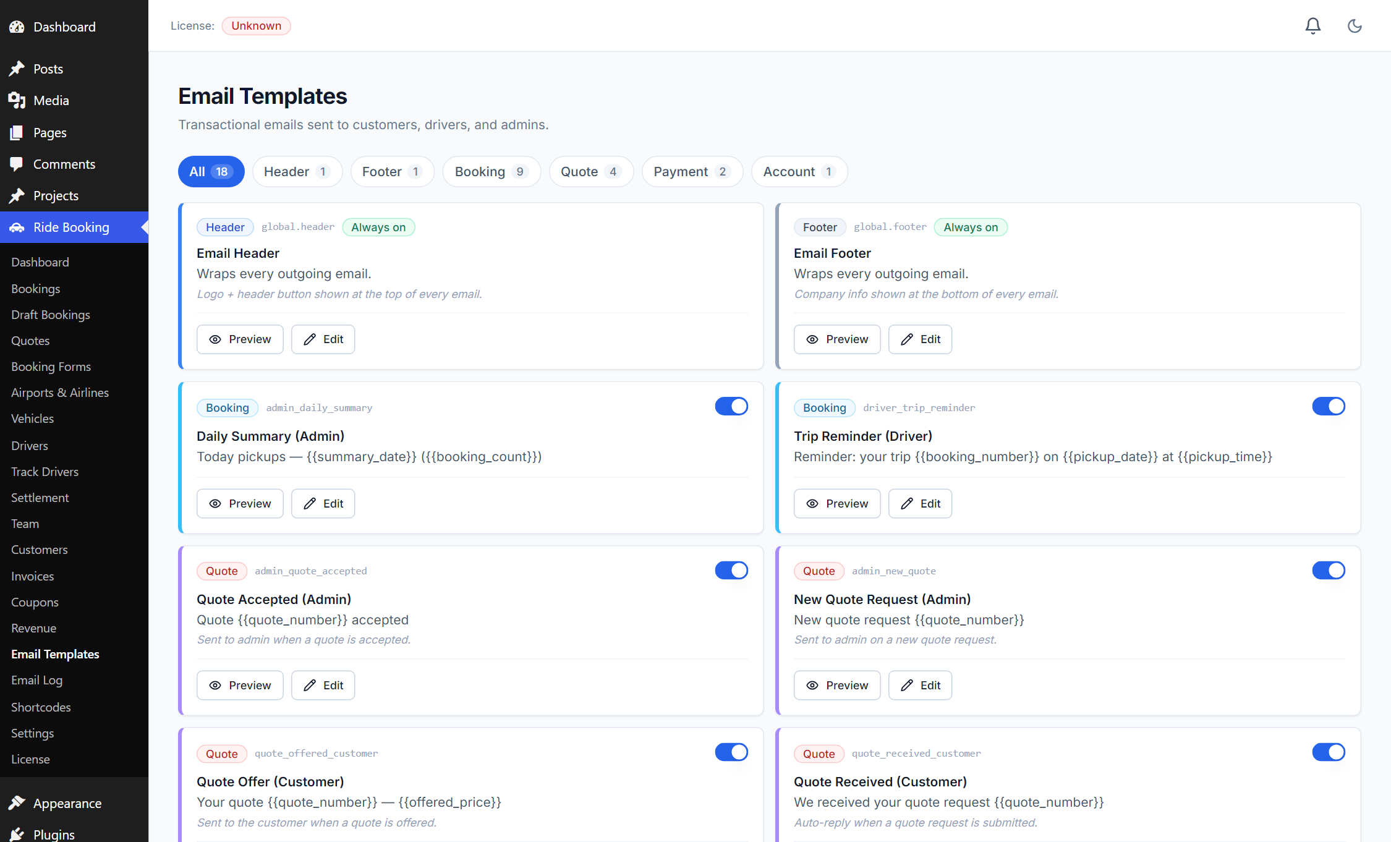The height and width of the screenshot is (842, 1391).
Task: Filter templates by Booking
Action: click(x=491, y=171)
